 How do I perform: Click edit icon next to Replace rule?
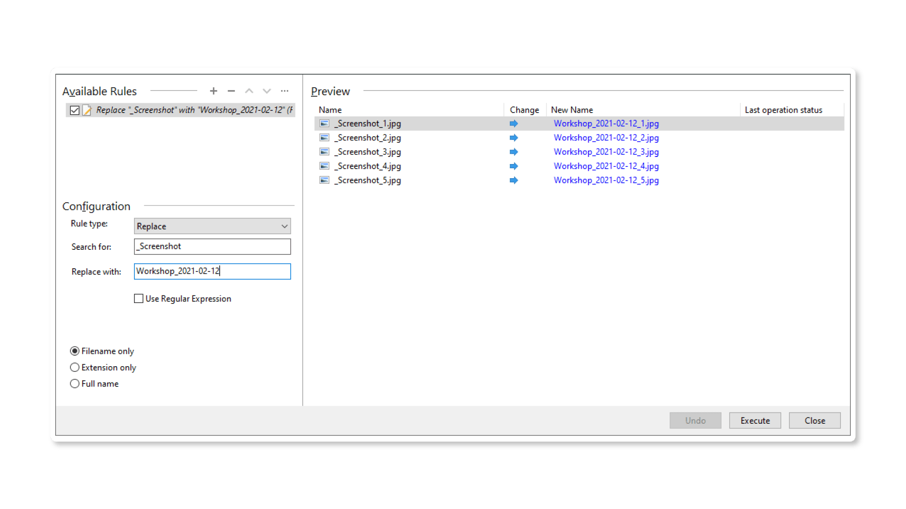click(87, 110)
